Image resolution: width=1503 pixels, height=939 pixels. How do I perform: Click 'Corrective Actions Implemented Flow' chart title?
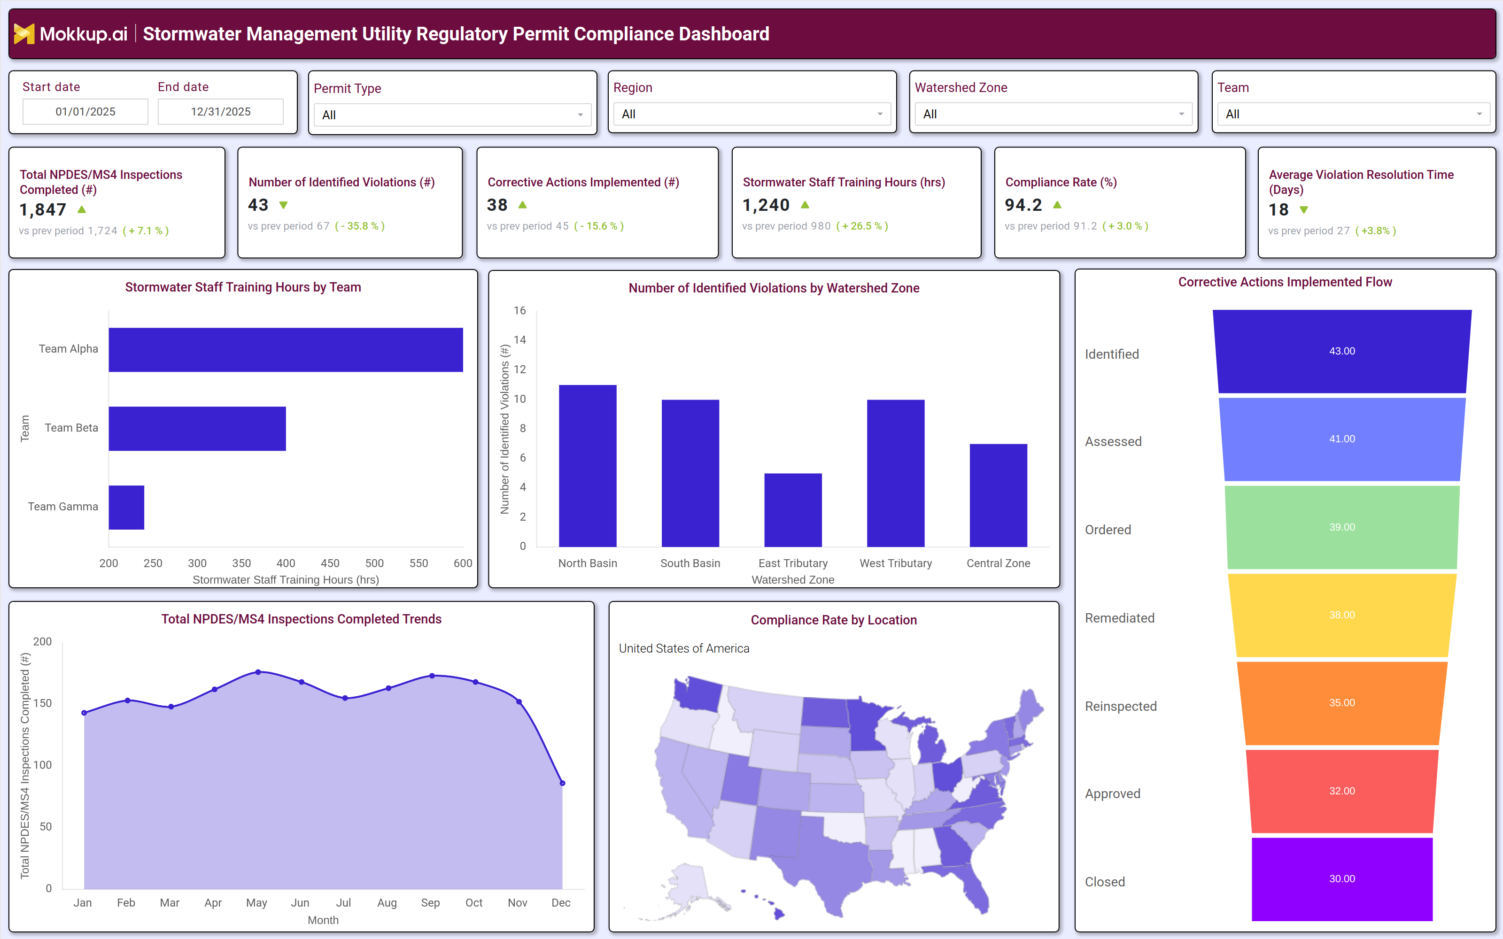[1285, 282]
